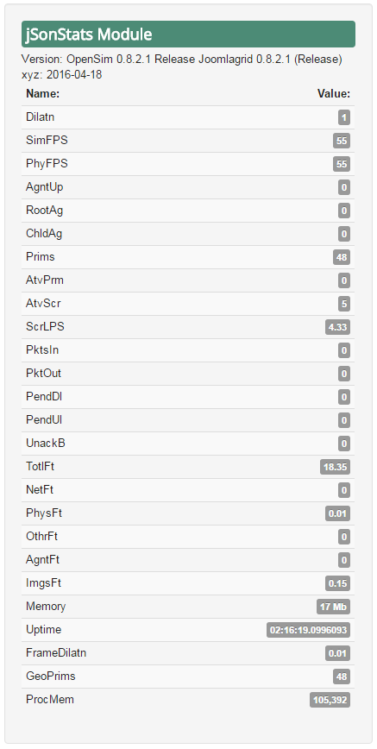Screen dimensions: 377x749
Task: Select the SimFPS value badge 55
Action: [342, 141]
